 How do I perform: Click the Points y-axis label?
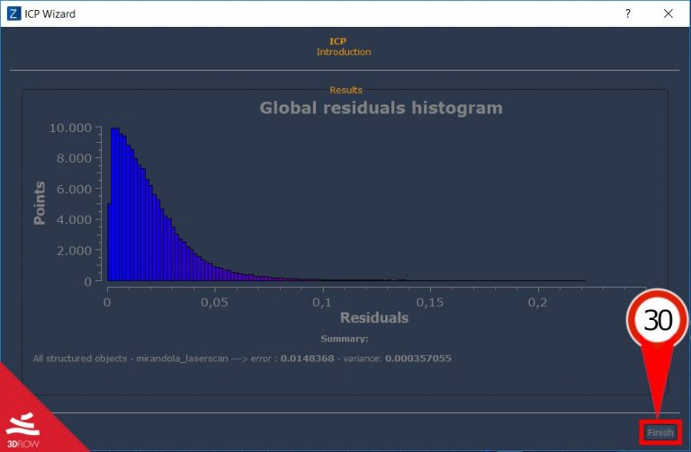[x=40, y=203]
